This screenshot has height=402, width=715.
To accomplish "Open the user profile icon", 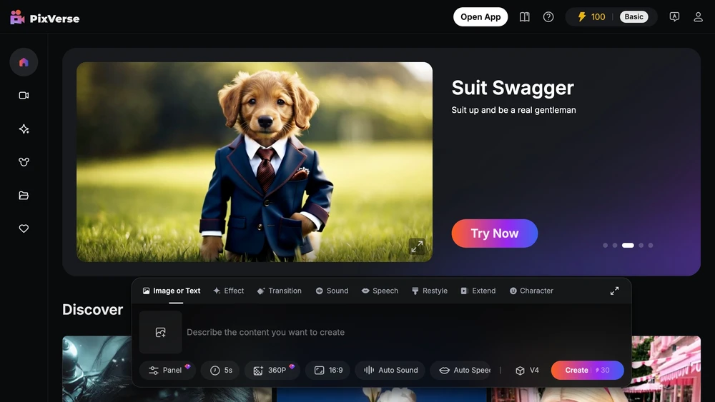I will pos(698,17).
